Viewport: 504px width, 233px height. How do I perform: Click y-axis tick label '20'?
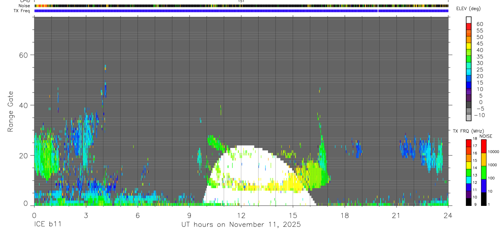point(24,155)
